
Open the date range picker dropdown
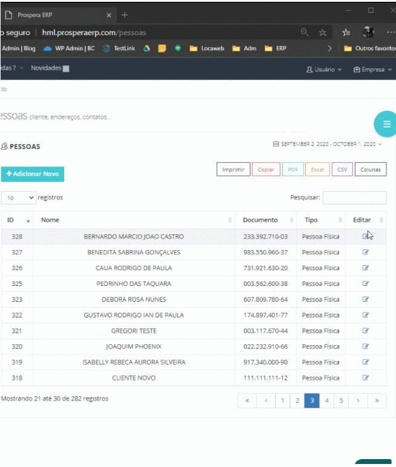tap(328, 144)
